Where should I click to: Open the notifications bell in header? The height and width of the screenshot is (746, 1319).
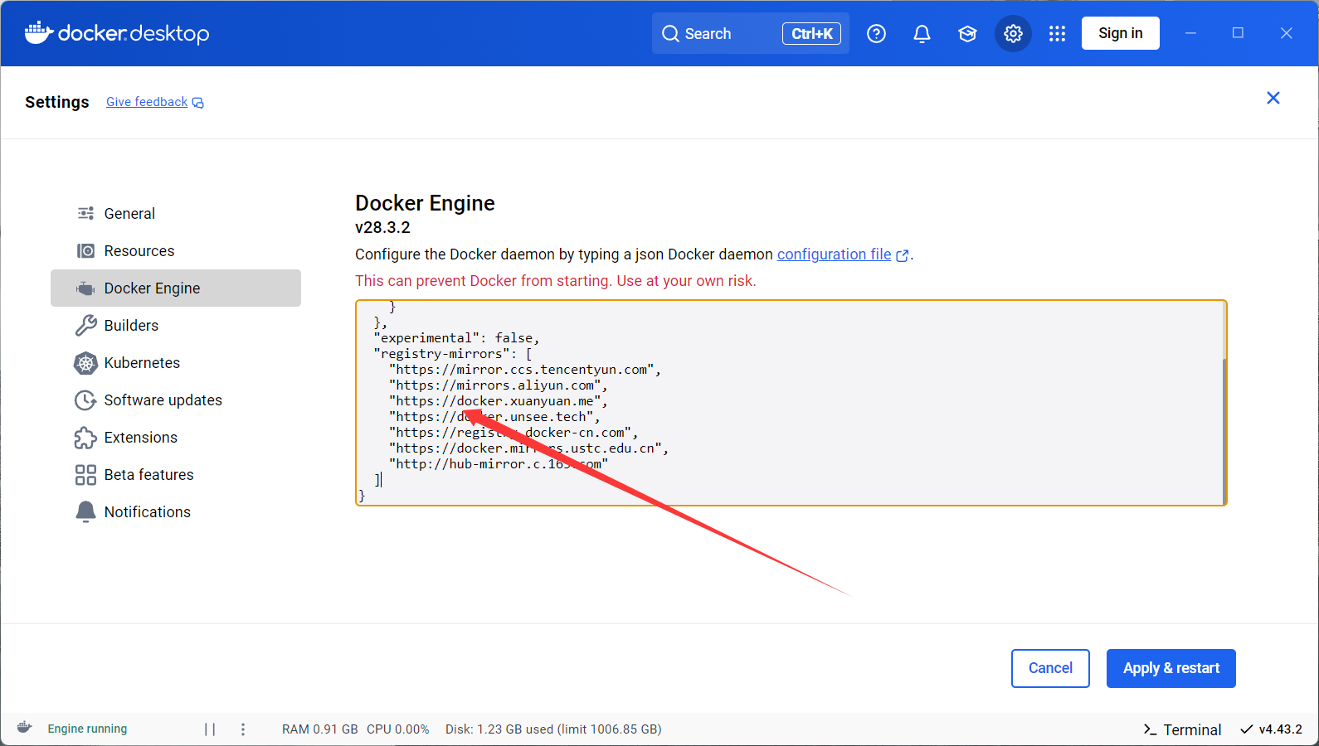(922, 34)
